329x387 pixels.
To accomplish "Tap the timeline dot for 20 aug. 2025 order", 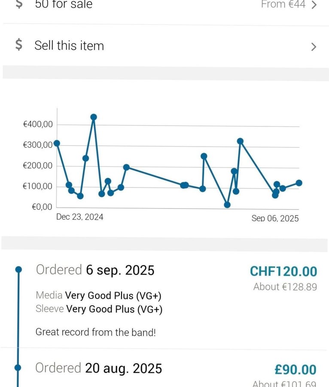I will pos(18,368).
